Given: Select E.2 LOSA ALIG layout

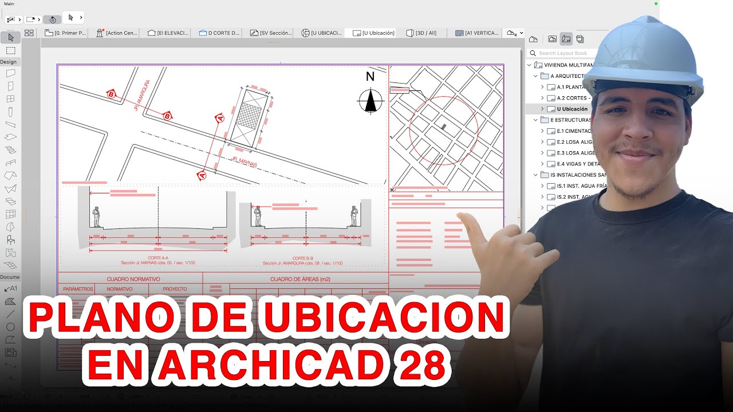Looking at the screenshot, I should point(569,142).
